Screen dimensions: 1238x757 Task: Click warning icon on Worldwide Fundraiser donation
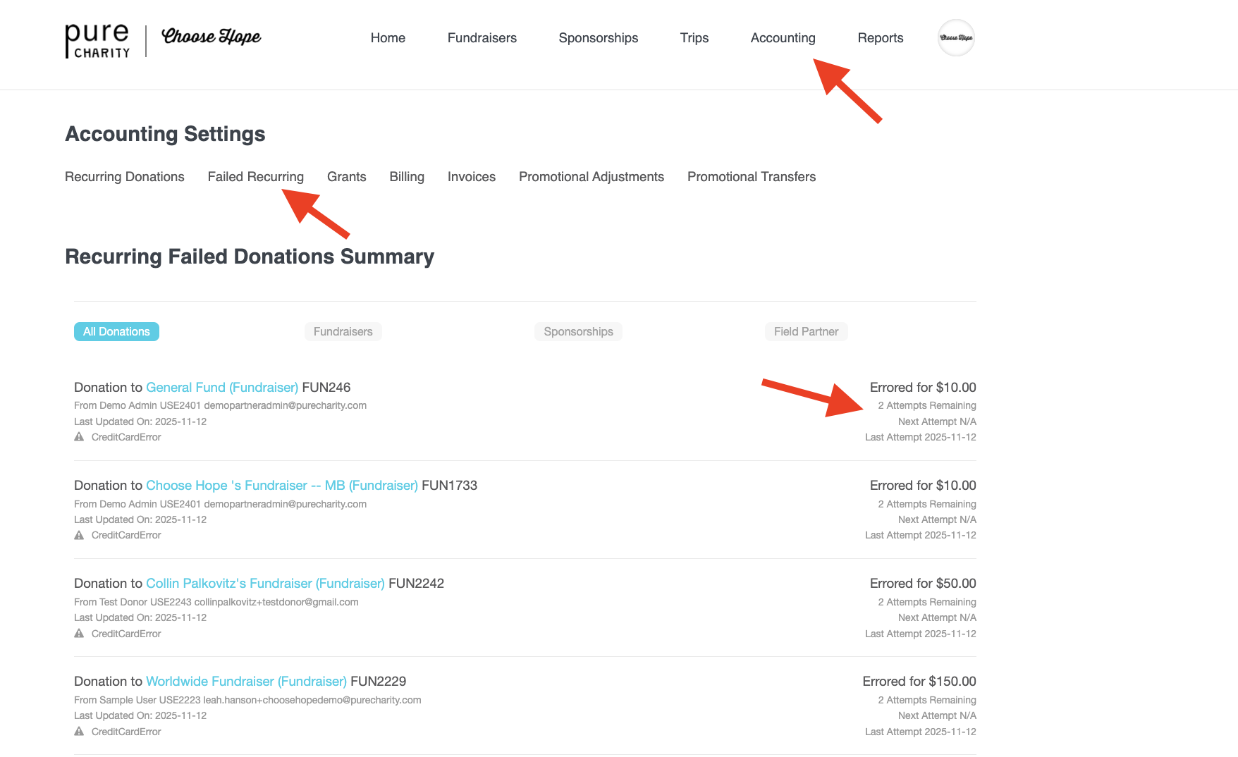(x=79, y=732)
